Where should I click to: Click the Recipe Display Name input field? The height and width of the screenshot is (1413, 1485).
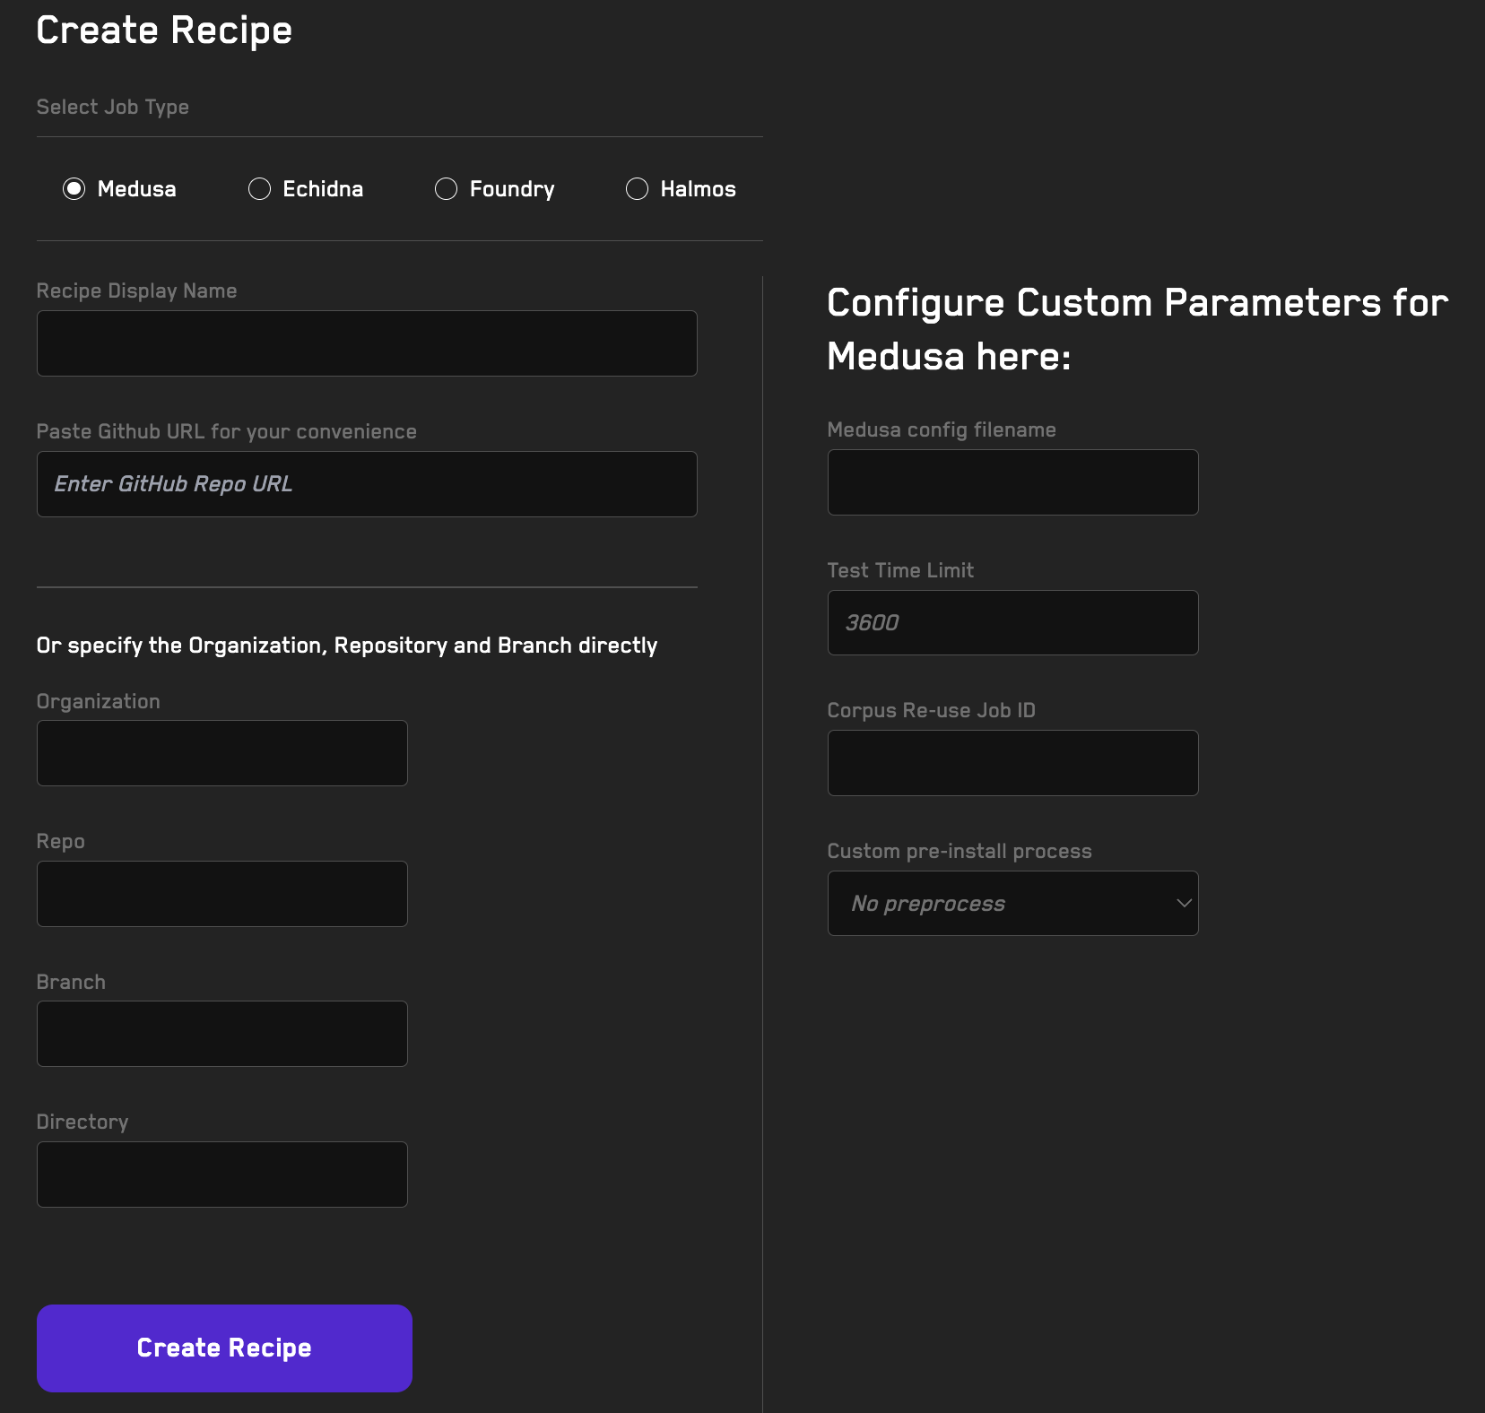click(x=367, y=343)
